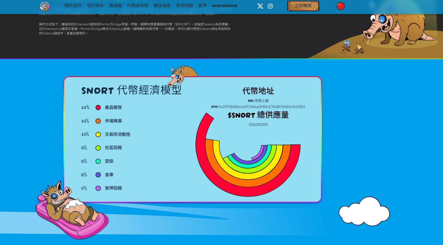
Task: Select the yellow 交易所流動性 legend dot
Action: [98, 135]
